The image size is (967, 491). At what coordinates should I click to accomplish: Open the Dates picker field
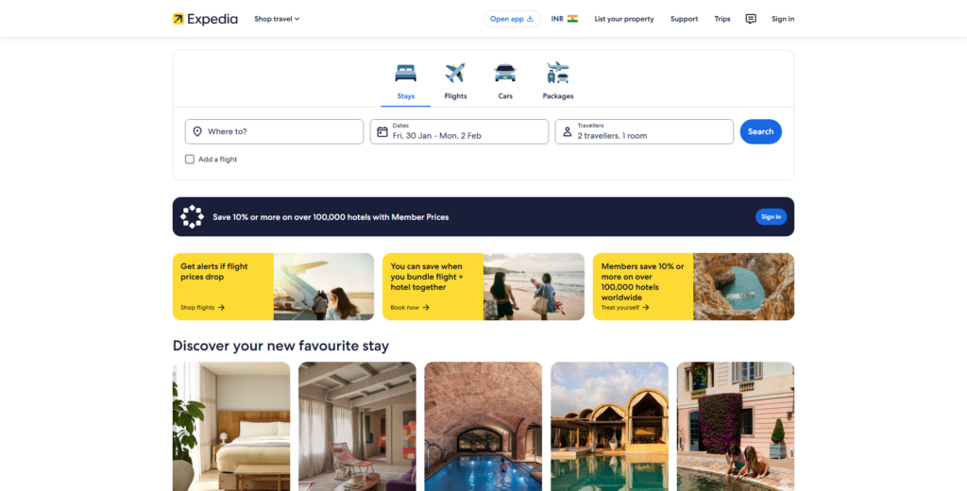tap(460, 131)
